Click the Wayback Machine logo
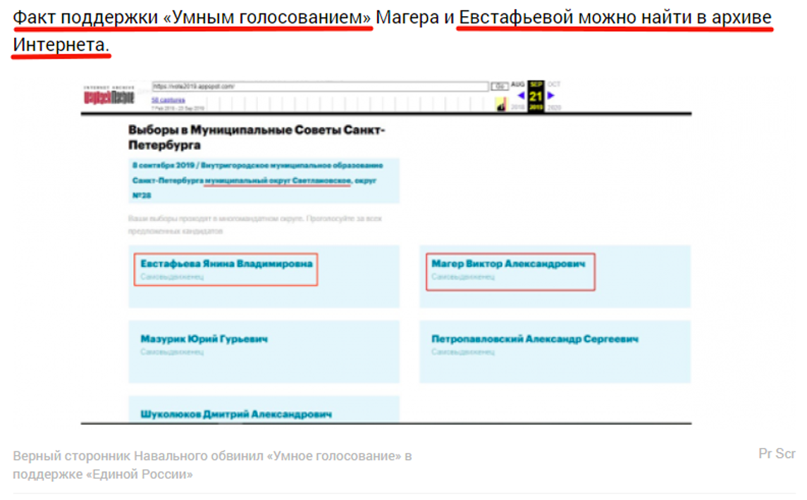Image resolution: width=807 pixels, height=500 pixels. 109,96
